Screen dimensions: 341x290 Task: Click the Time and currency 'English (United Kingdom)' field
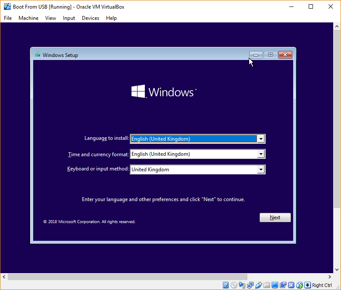pos(194,154)
